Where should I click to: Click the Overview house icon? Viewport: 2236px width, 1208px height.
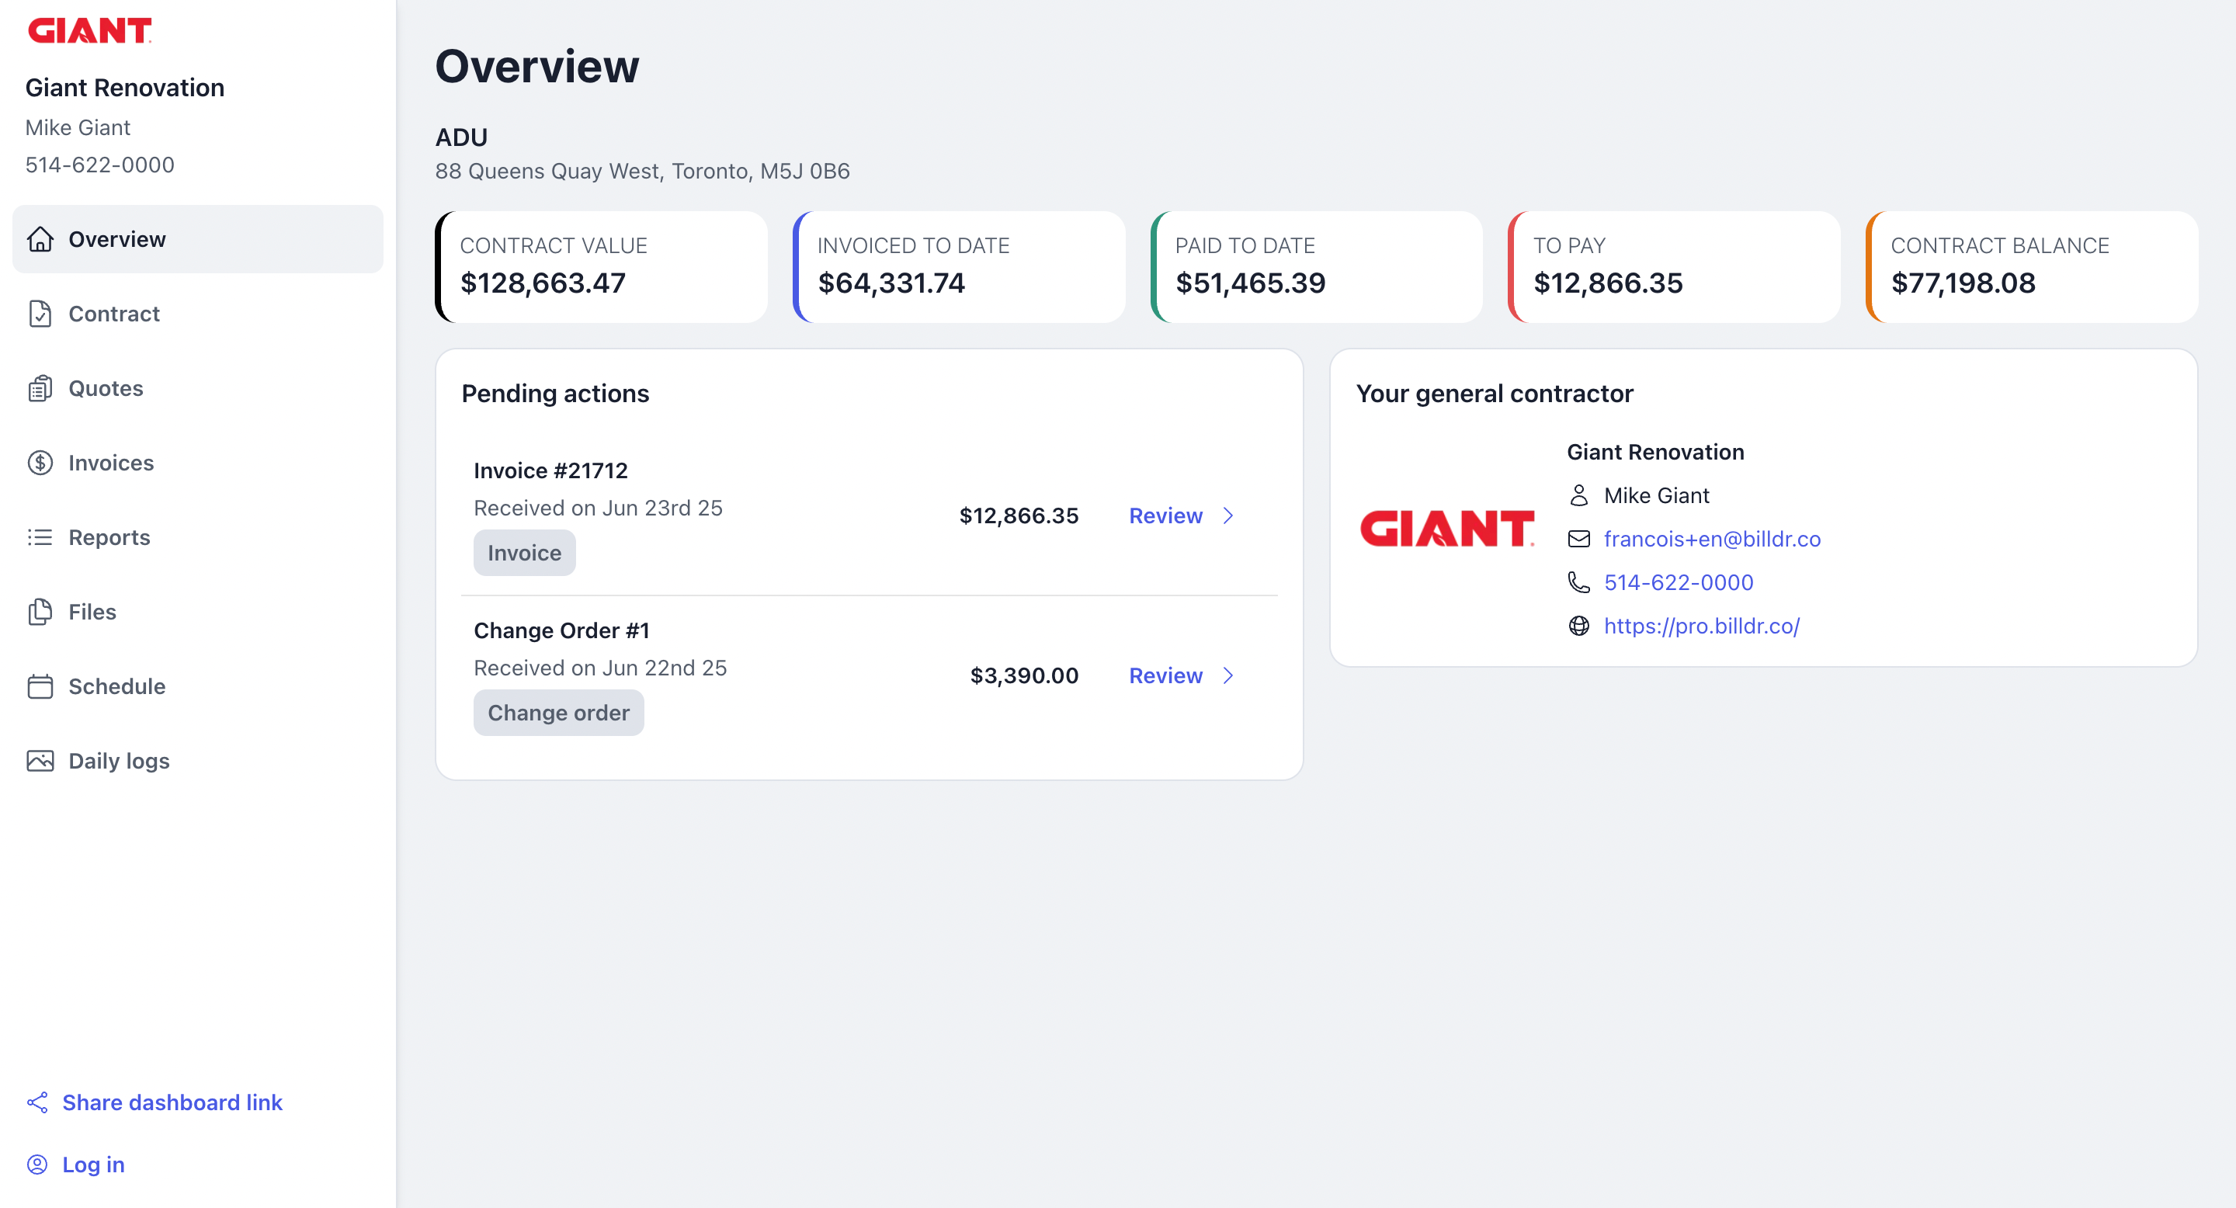(x=40, y=238)
